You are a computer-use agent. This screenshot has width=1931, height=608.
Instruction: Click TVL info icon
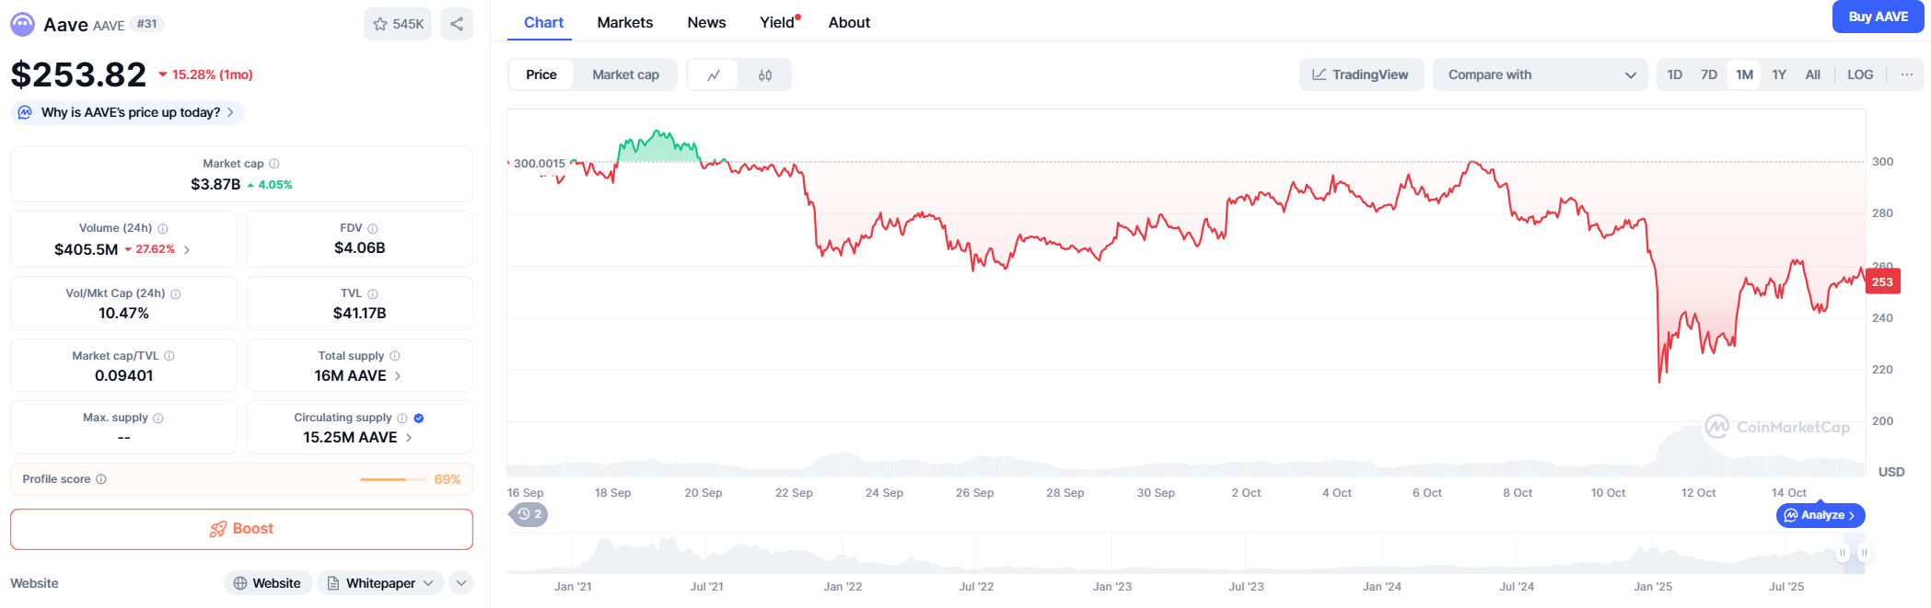click(x=372, y=293)
